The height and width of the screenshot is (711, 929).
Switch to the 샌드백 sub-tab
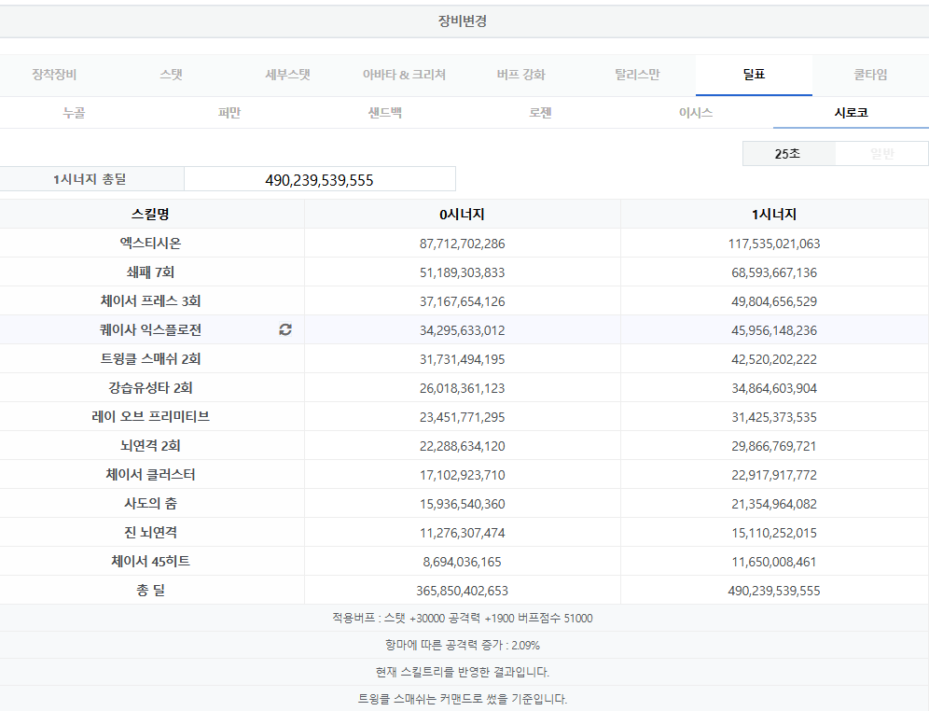[x=385, y=113]
